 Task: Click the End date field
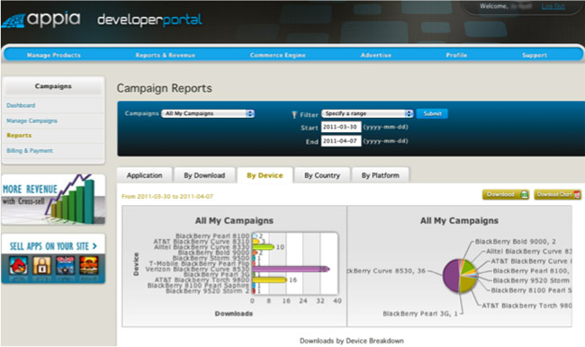click(x=340, y=141)
